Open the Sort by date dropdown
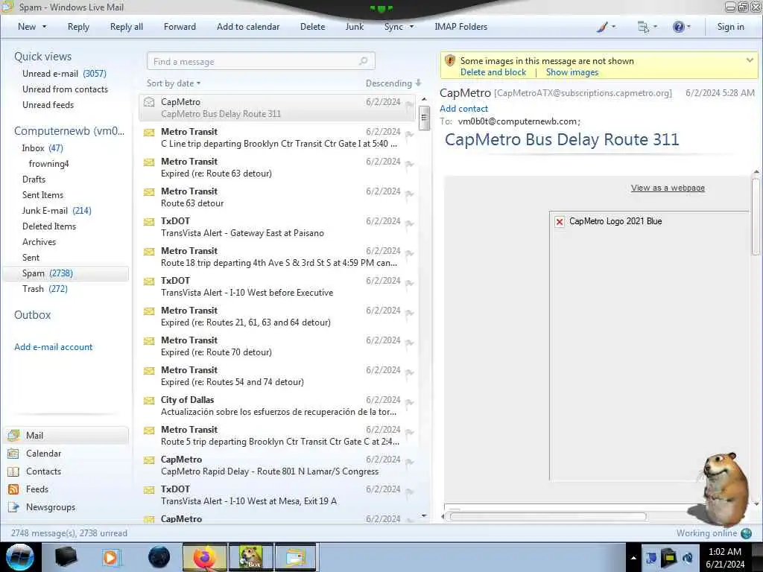This screenshot has height=572, width=763. tap(174, 83)
